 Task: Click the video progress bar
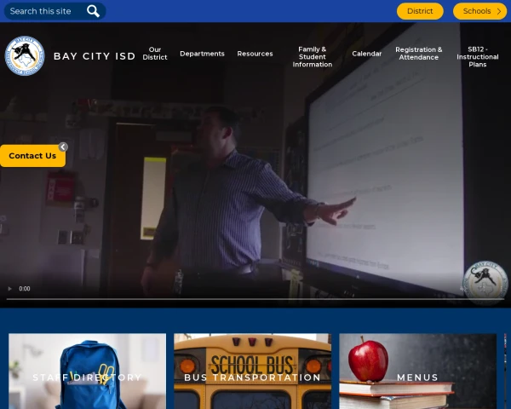point(255,299)
